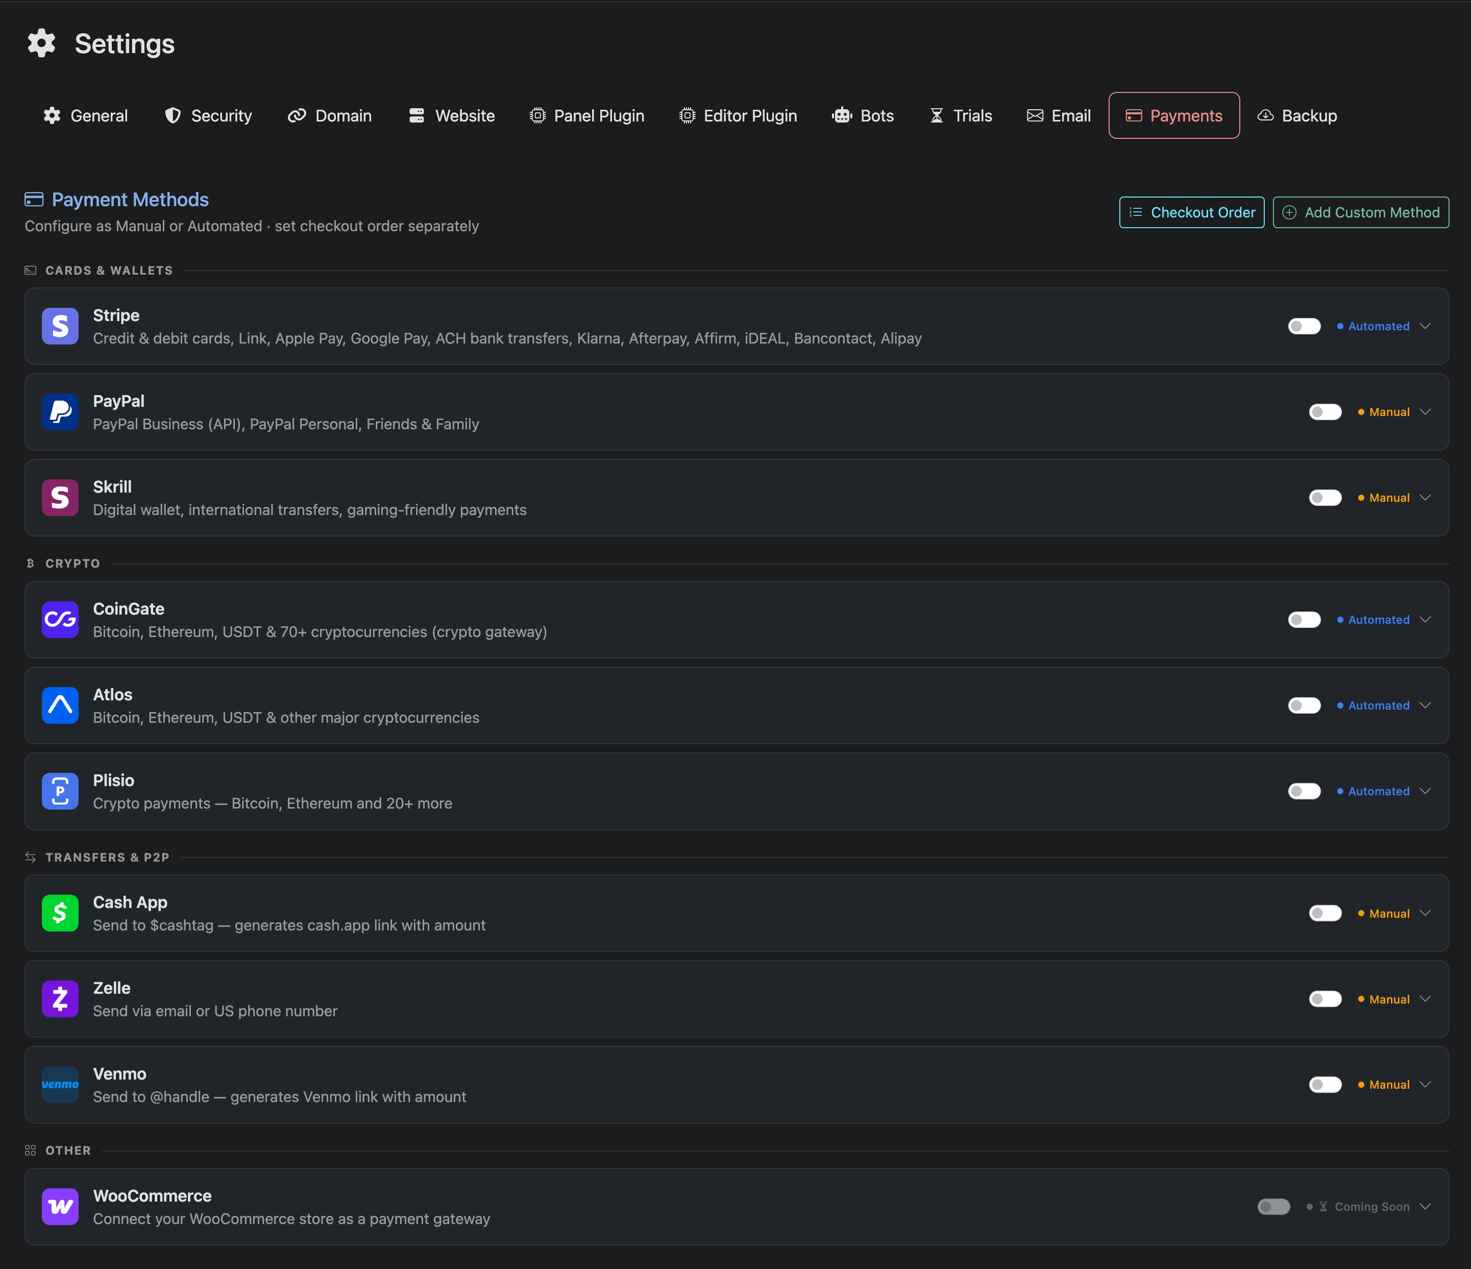Expand the PayPal settings chevron
The width and height of the screenshot is (1471, 1269).
[1425, 412]
